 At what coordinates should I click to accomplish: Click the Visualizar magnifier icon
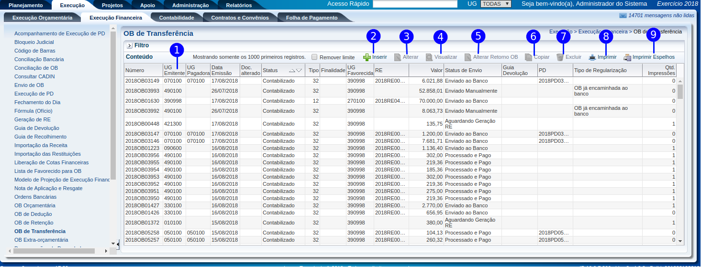pos(429,57)
